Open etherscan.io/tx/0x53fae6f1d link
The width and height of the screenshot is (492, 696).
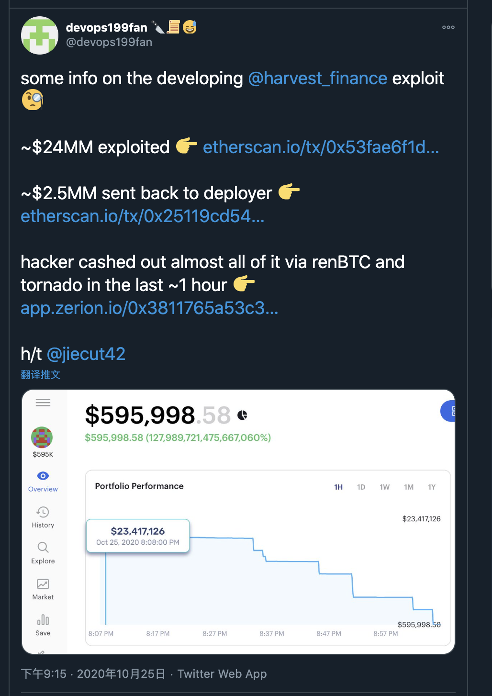pos(321,147)
